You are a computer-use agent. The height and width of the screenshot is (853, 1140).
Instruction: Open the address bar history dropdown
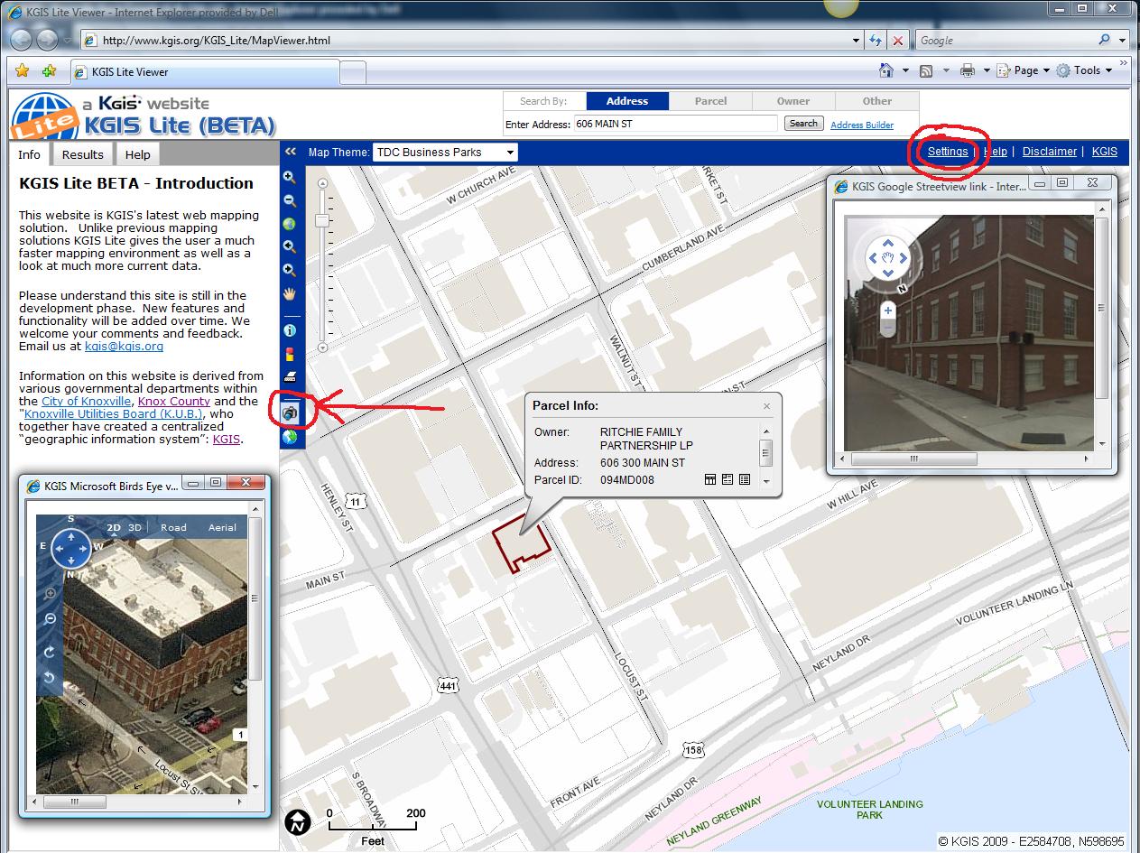tap(857, 41)
